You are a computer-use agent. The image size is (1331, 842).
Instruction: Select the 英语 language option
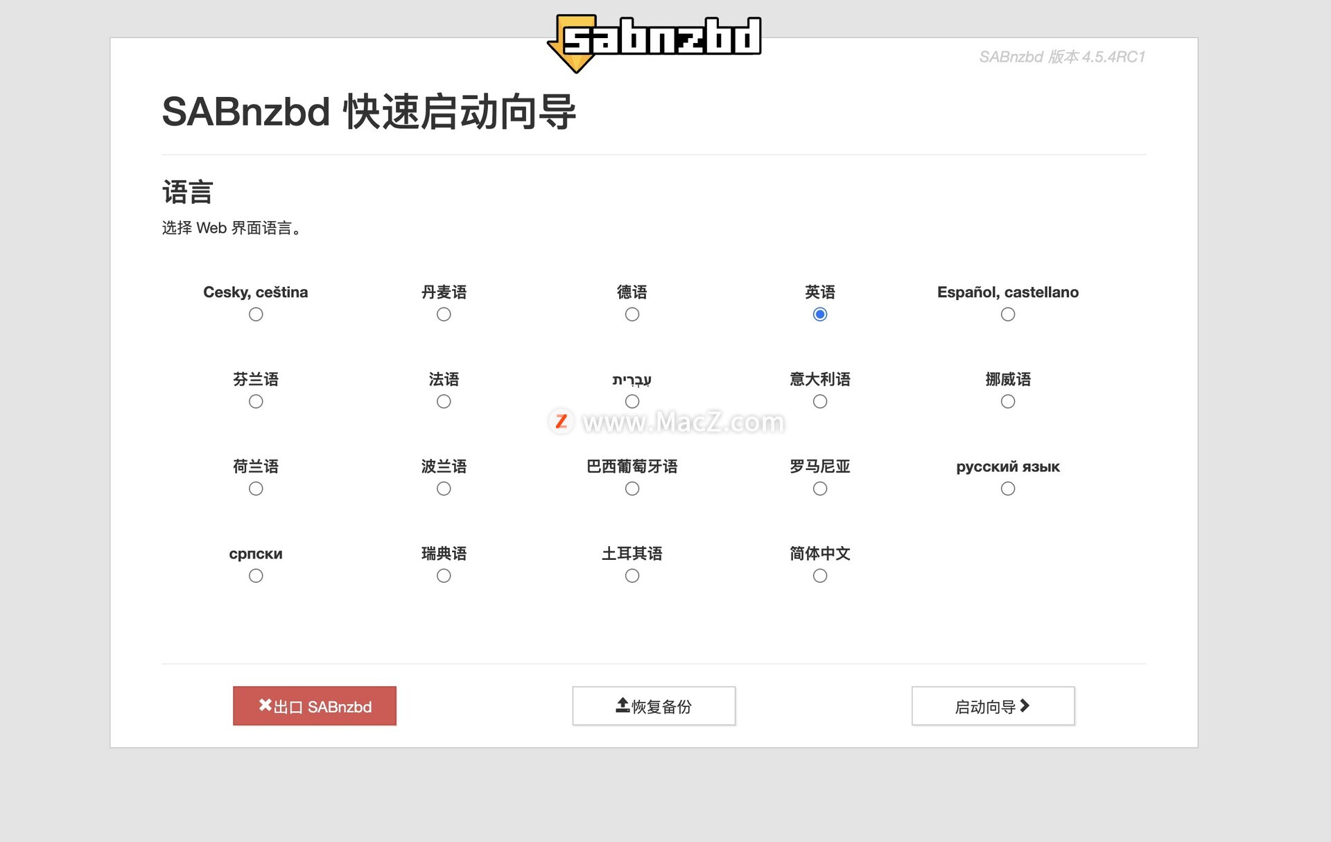(819, 315)
